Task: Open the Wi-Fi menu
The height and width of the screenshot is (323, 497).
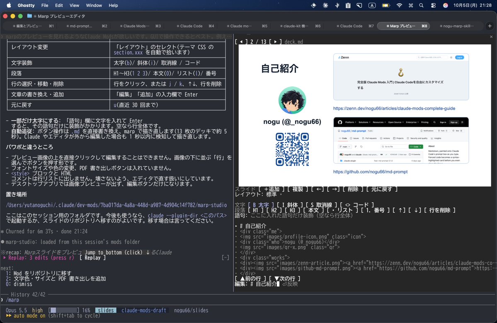Action: (399, 5)
